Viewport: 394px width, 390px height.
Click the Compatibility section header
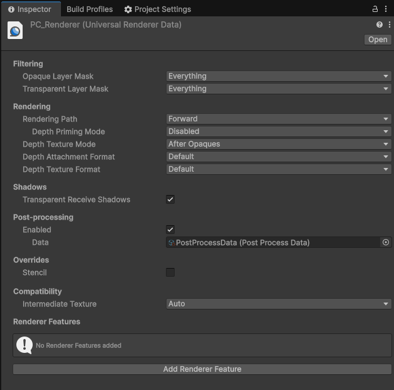tap(38, 291)
